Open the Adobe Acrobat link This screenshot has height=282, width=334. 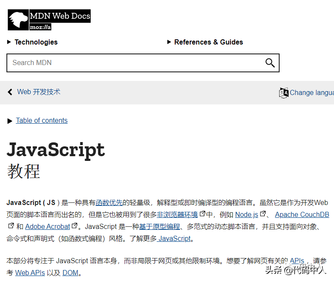tap(48, 227)
